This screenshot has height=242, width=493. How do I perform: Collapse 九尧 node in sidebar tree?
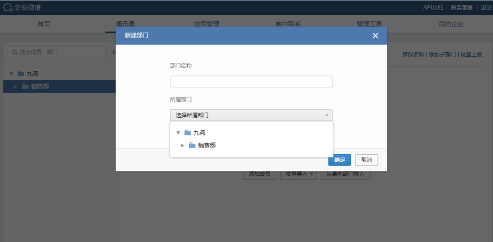click(x=12, y=73)
